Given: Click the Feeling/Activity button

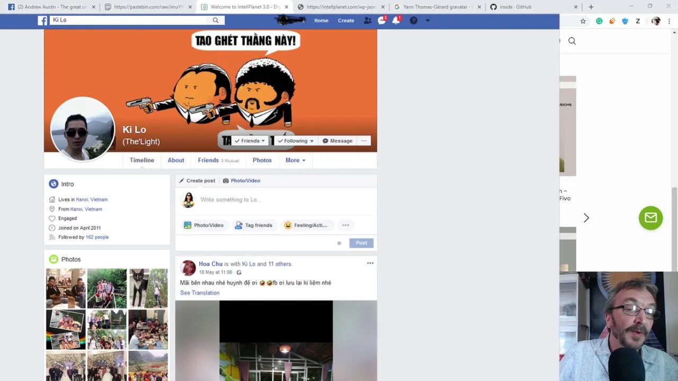Looking at the screenshot, I should pos(306,225).
